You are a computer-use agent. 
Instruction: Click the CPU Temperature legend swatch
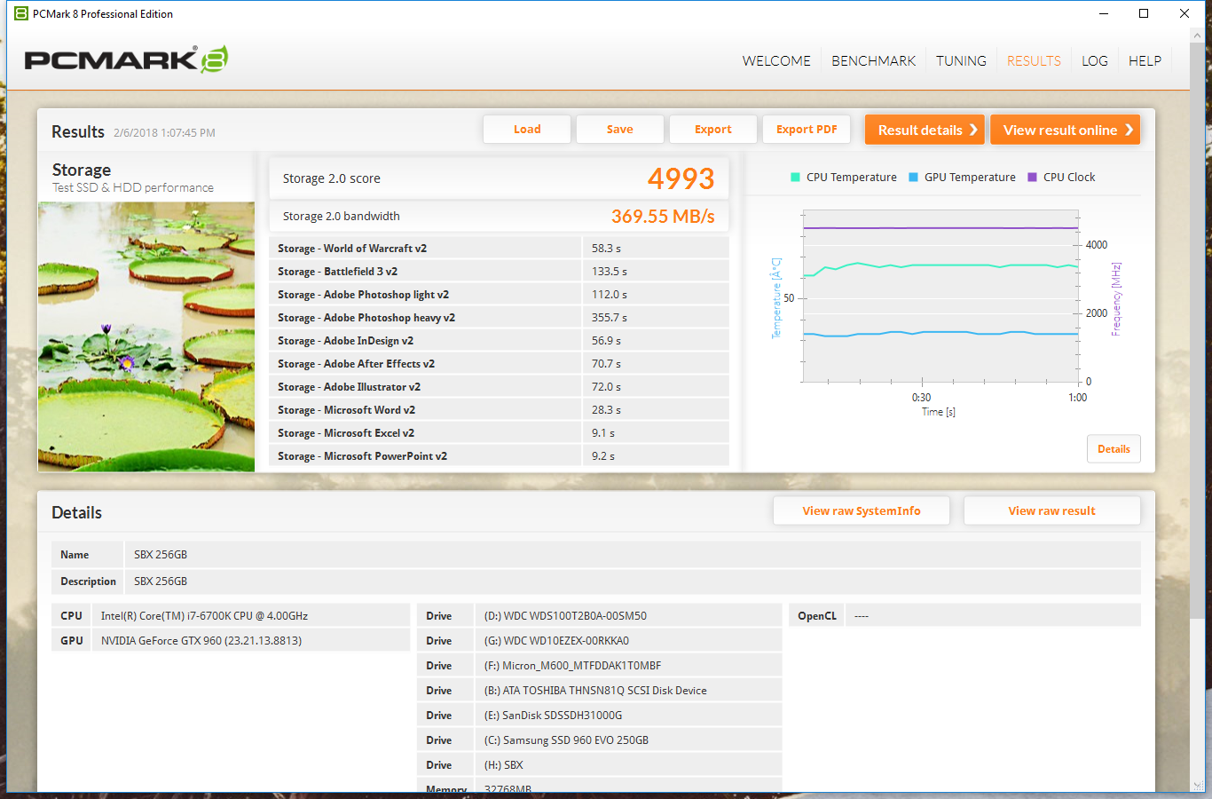tap(795, 178)
